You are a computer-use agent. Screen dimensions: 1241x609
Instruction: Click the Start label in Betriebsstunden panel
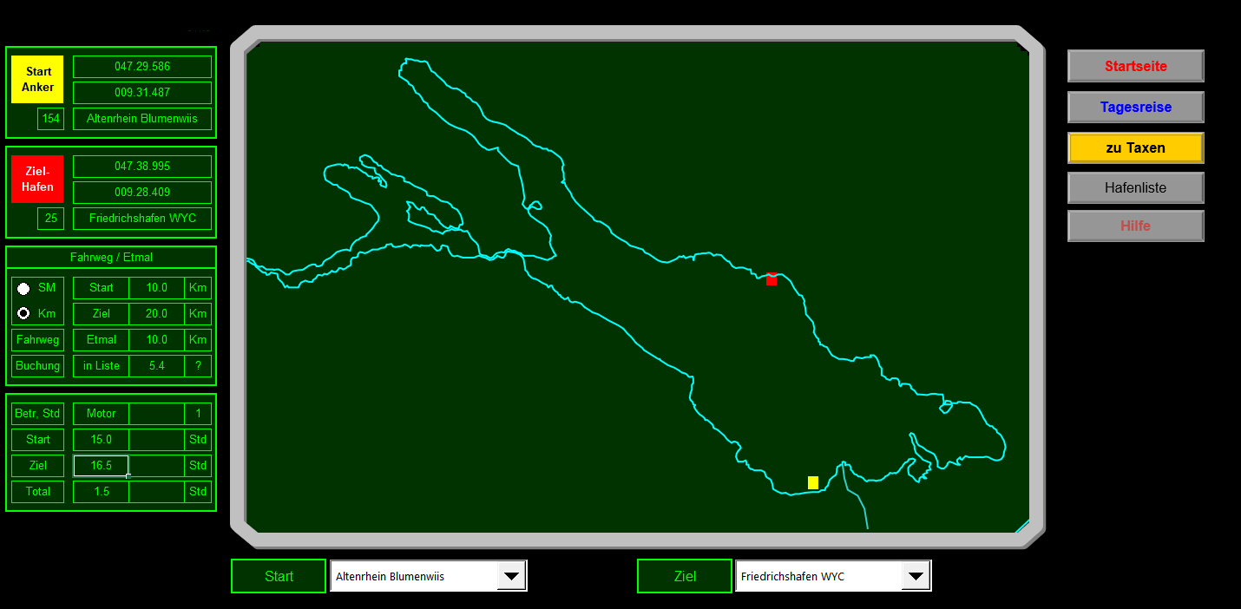point(38,439)
